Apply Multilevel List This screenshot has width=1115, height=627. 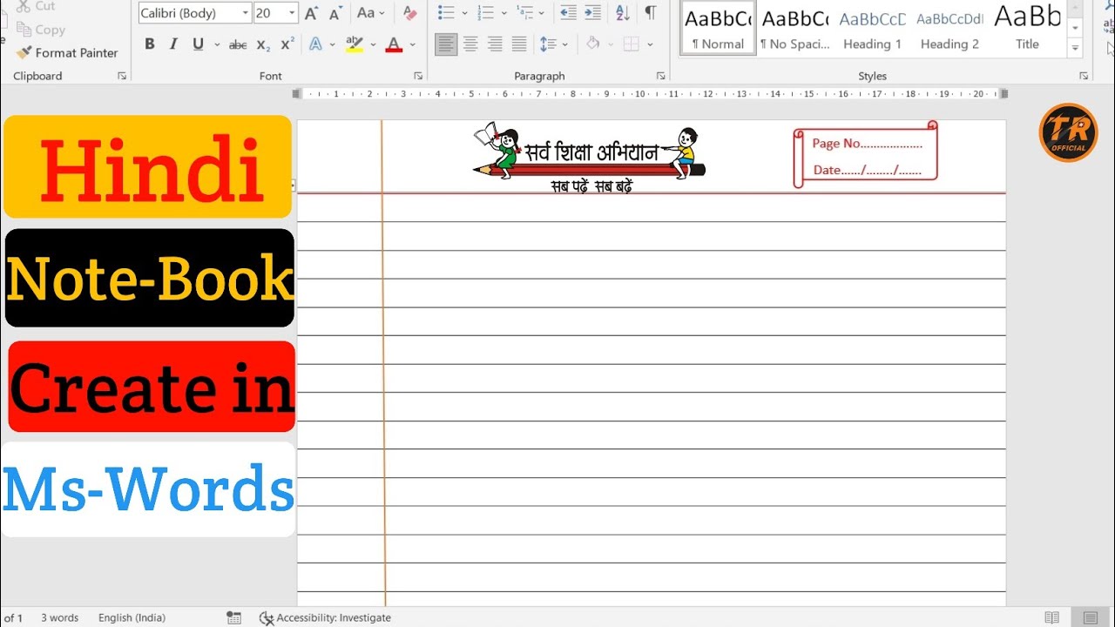(524, 13)
